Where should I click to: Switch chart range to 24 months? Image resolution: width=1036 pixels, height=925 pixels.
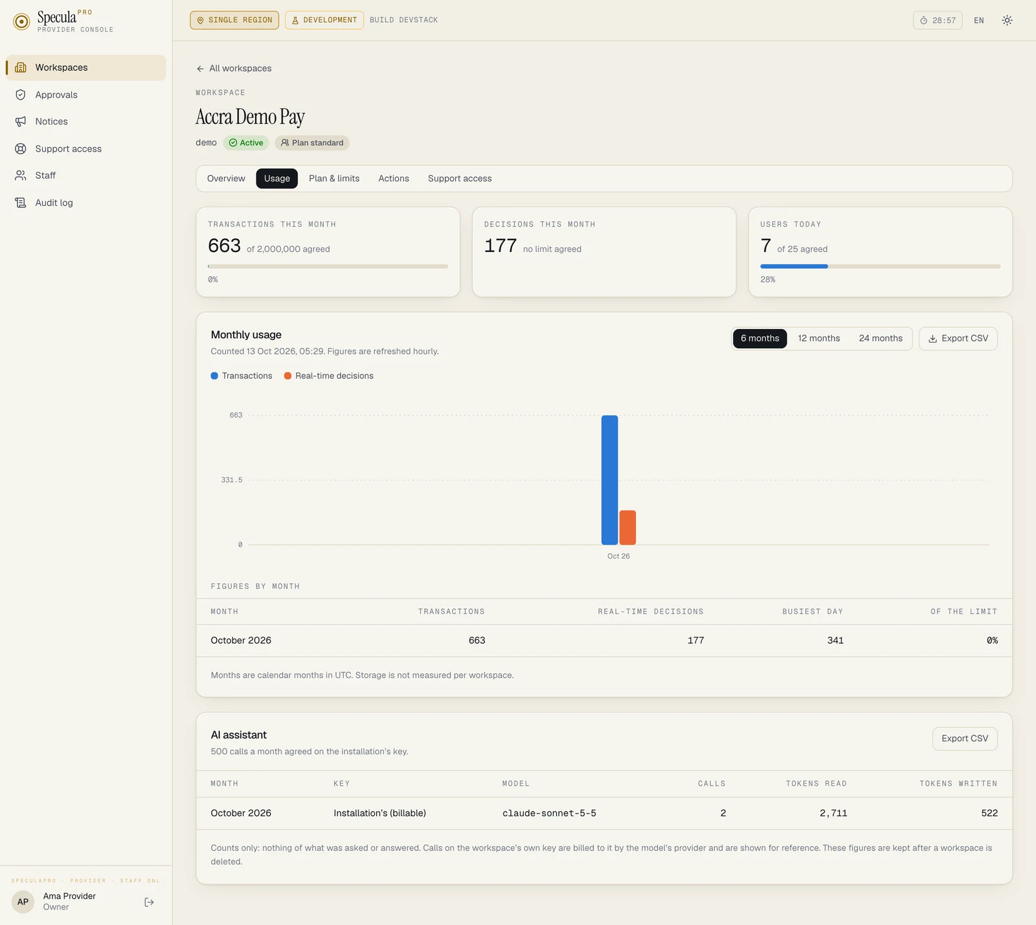point(881,338)
